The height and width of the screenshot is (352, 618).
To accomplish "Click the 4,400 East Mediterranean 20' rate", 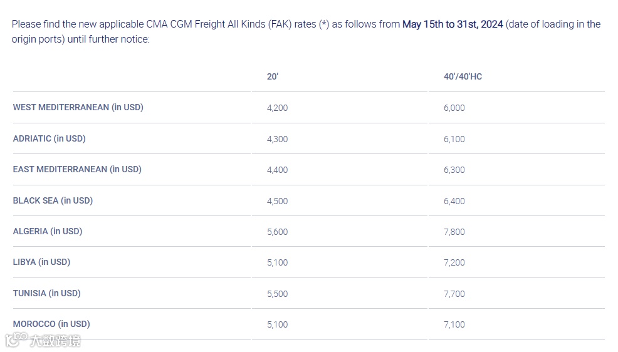I will pyautogui.click(x=277, y=170).
